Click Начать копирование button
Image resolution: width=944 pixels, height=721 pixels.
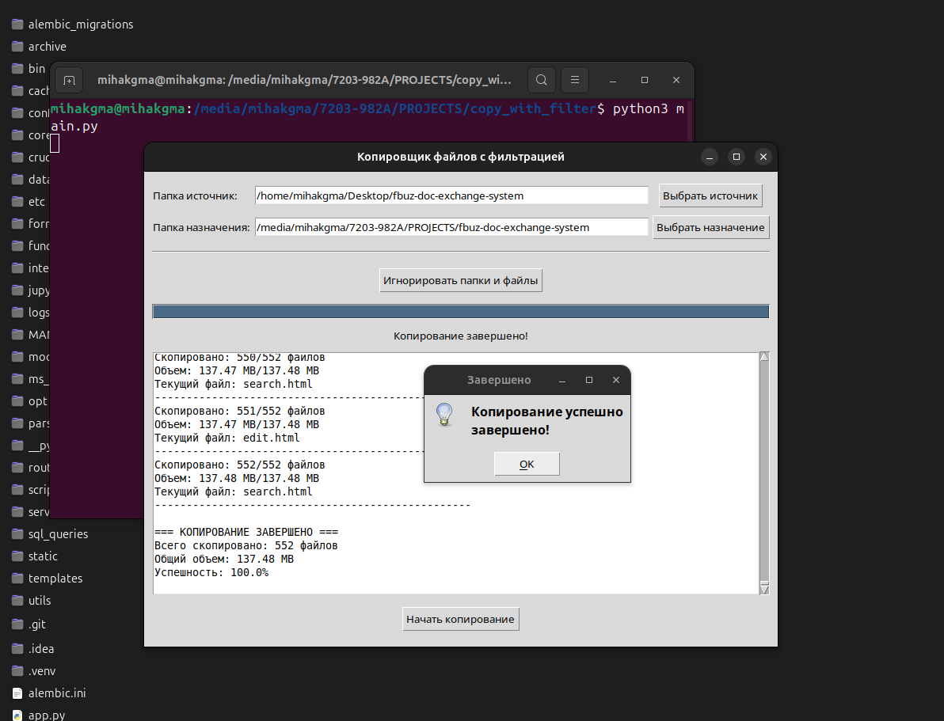[x=461, y=619]
